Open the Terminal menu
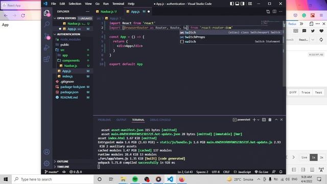This screenshot has width=327, height=184. [118, 4]
